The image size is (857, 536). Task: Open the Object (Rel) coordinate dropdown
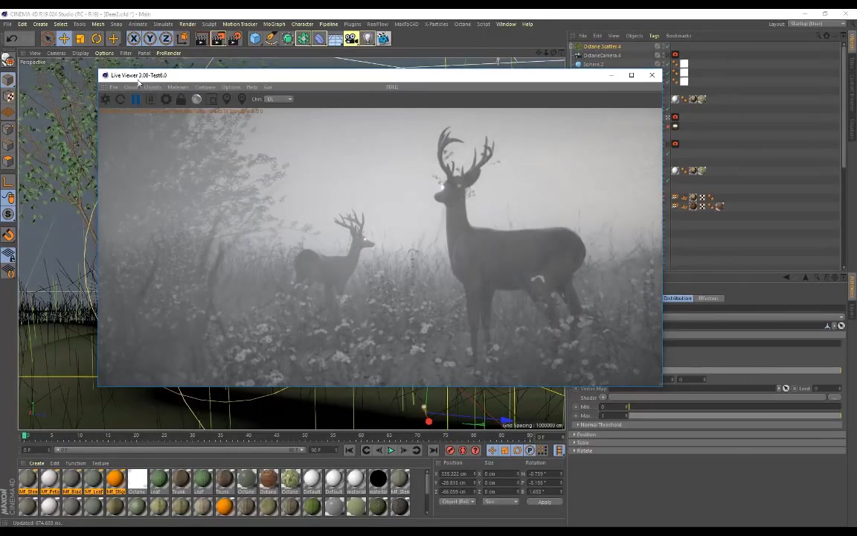tap(457, 502)
